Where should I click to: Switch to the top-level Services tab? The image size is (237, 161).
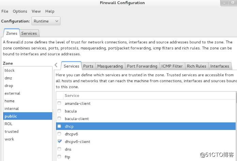(29, 33)
